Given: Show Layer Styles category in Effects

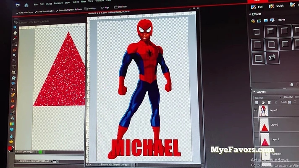Looking at the screenshot, I should 259,21.
